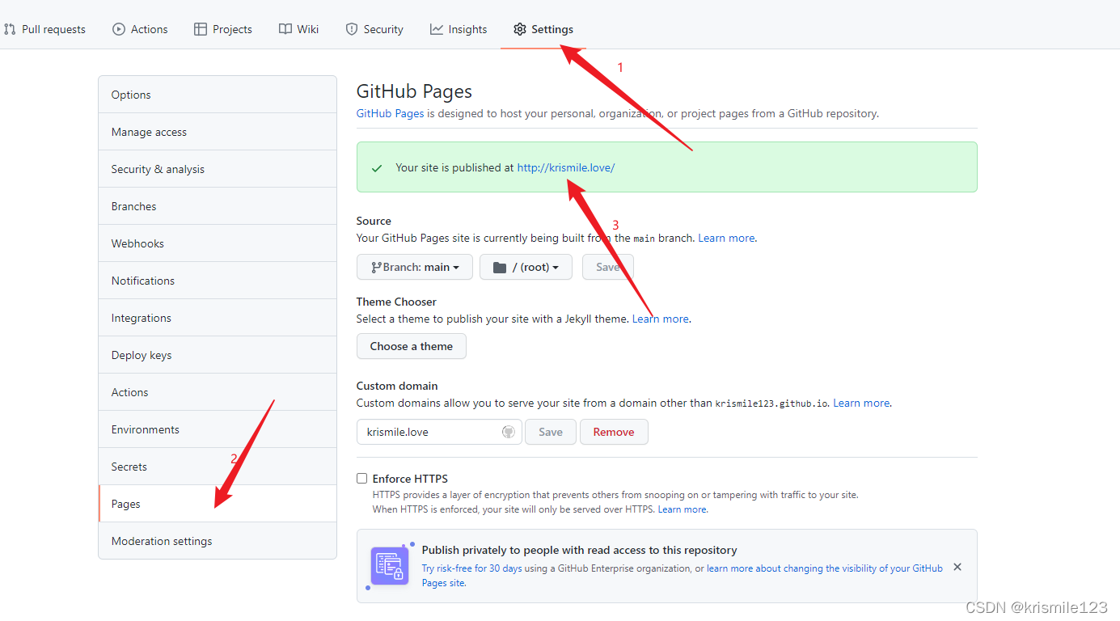The height and width of the screenshot is (621, 1120).
Task: Click the git branch icon in Branch button
Action: [x=376, y=267]
